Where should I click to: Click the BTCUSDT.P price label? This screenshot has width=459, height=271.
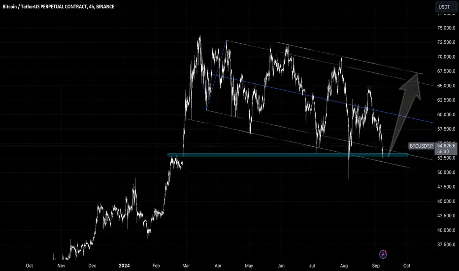click(421, 146)
